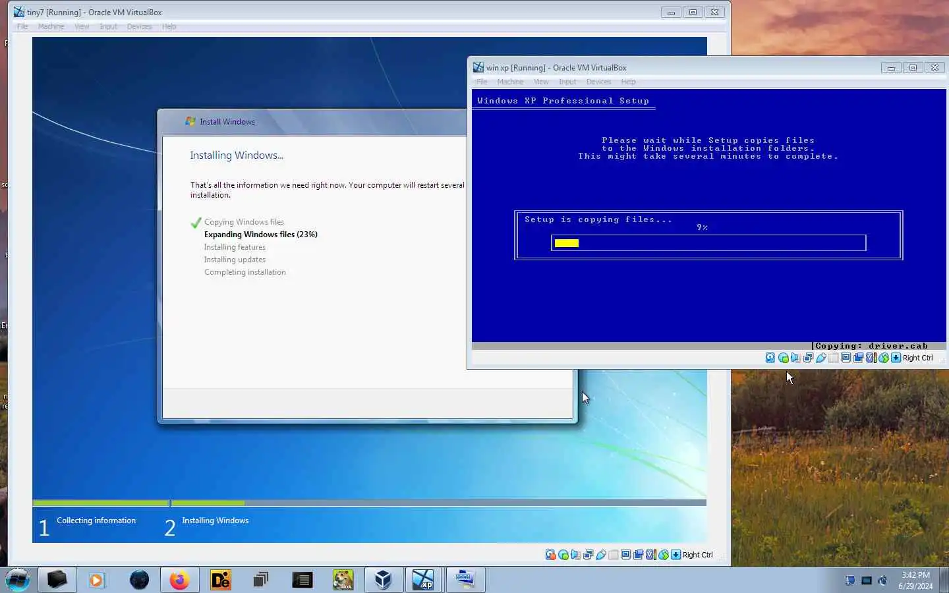Launch Firefox from the taskbar
Screen dimensions: 949x593
point(179,580)
